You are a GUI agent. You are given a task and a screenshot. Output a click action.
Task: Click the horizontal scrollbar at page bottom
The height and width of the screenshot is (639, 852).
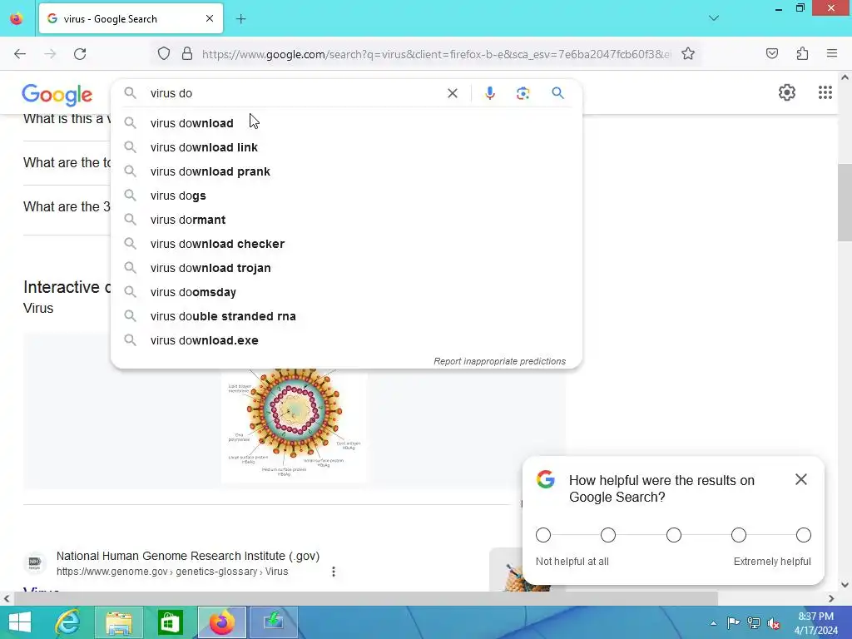(x=366, y=598)
